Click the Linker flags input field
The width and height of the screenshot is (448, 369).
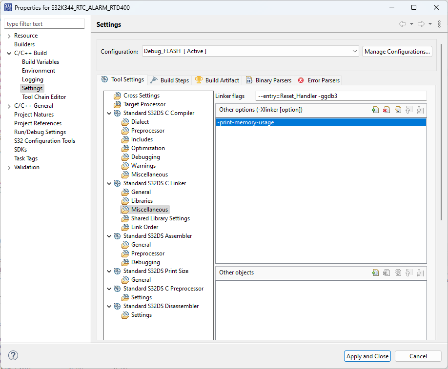(342, 96)
